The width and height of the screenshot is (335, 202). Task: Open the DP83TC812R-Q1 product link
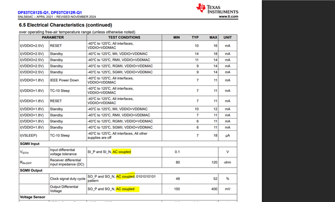point(66,13)
